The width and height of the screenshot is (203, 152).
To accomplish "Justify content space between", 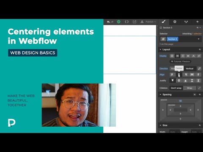I will pos(192,81).
